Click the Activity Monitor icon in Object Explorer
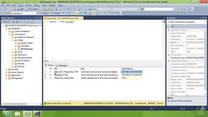The height and width of the screenshot is (117, 208). [31, 22]
